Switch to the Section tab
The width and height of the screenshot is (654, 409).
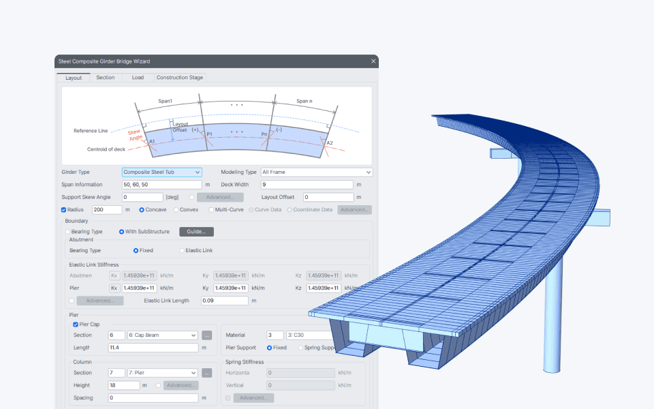pyautogui.click(x=106, y=78)
